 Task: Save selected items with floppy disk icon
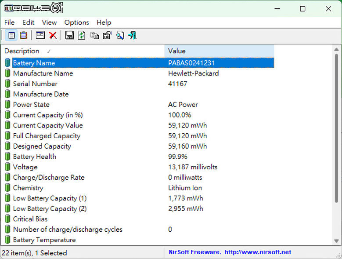coord(69,35)
